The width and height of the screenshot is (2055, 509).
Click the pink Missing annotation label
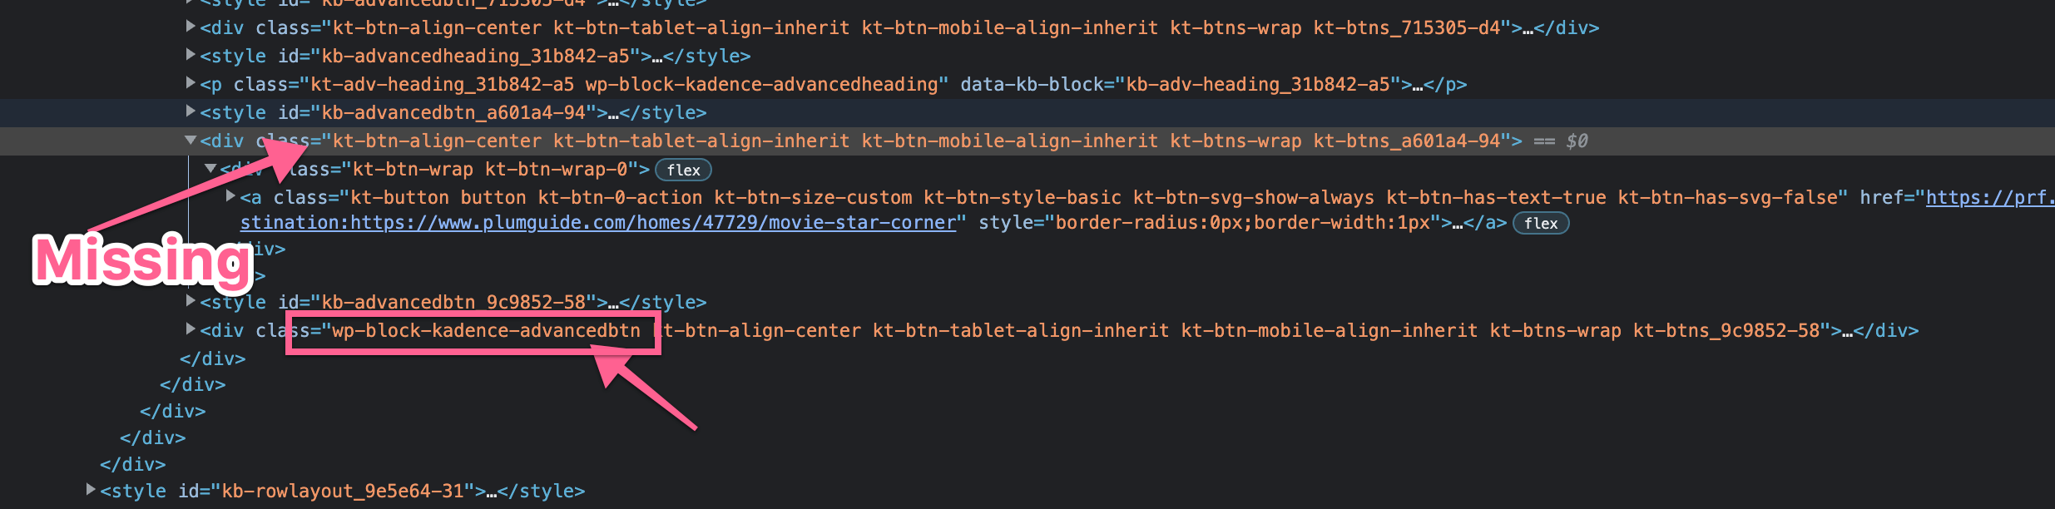pos(142,260)
